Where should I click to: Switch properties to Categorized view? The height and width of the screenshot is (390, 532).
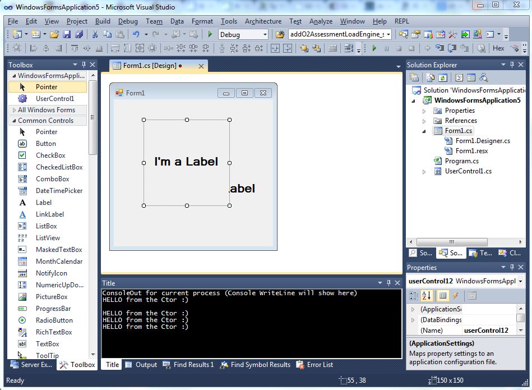(414, 296)
